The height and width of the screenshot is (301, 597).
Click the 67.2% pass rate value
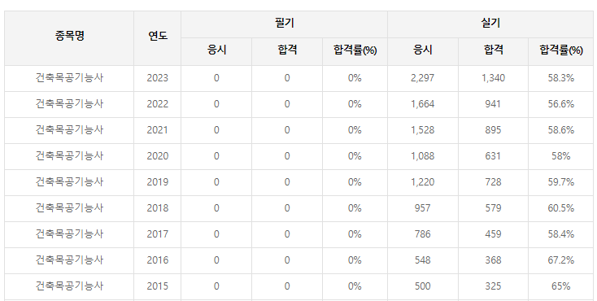(x=561, y=260)
